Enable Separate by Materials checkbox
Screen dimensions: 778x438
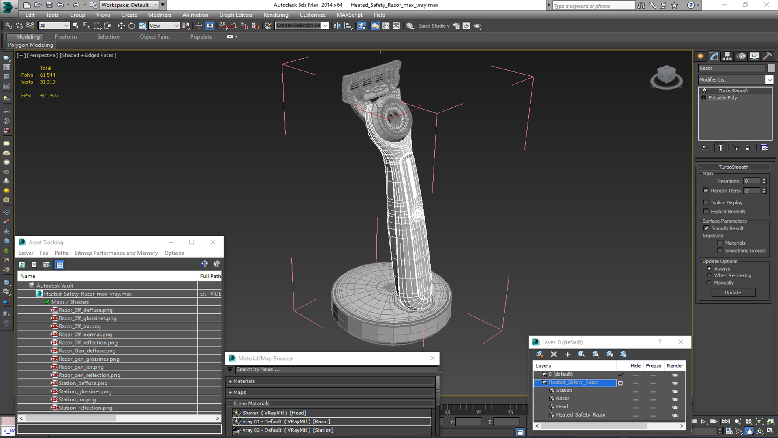pyautogui.click(x=720, y=243)
